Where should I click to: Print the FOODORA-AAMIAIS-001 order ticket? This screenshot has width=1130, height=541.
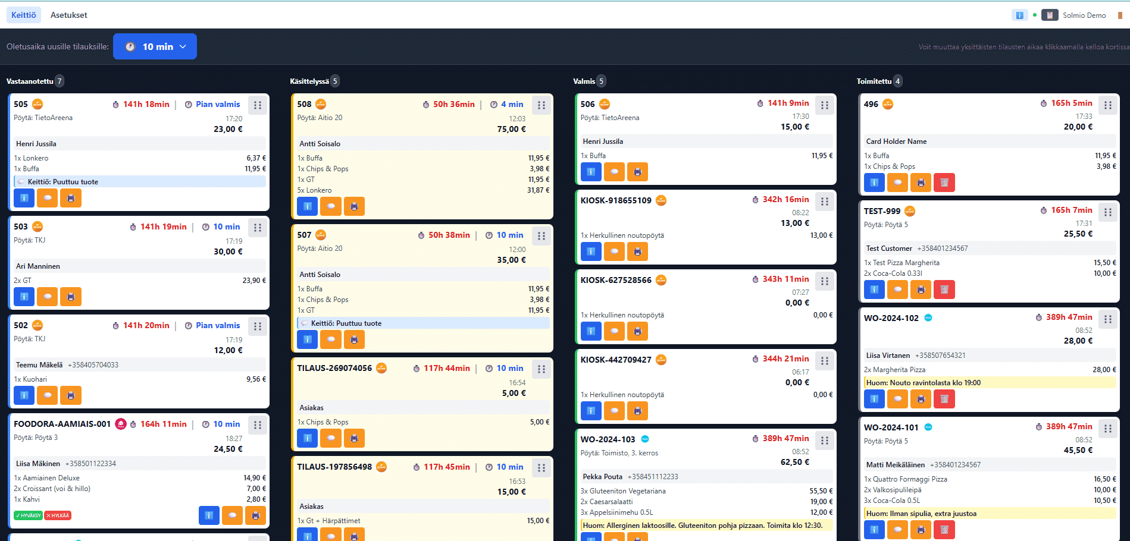[256, 515]
